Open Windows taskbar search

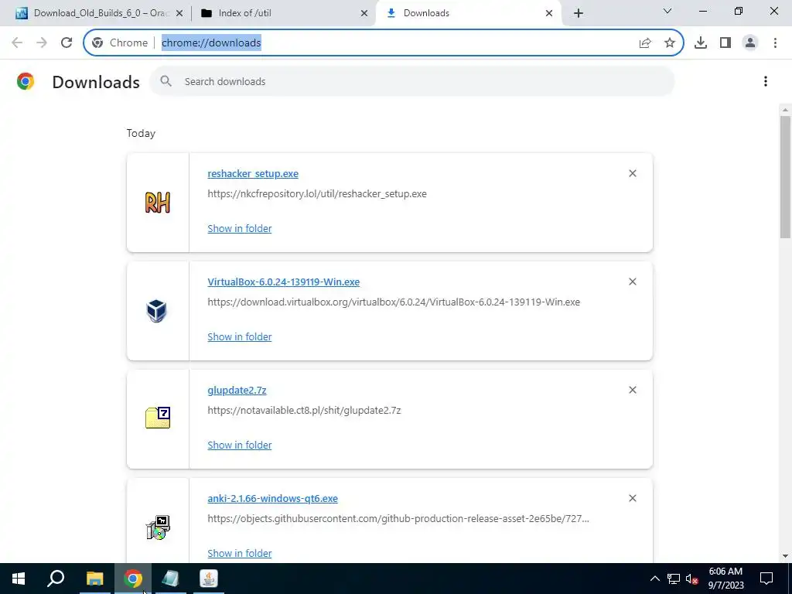tap(56, 579)
